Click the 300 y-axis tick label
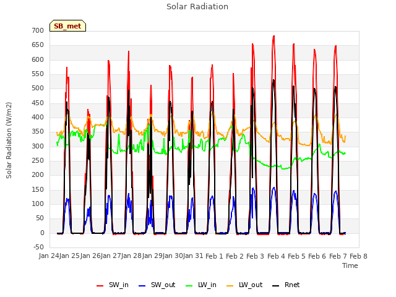The width and height of the screenshot is (396, 297). (38, 146)
